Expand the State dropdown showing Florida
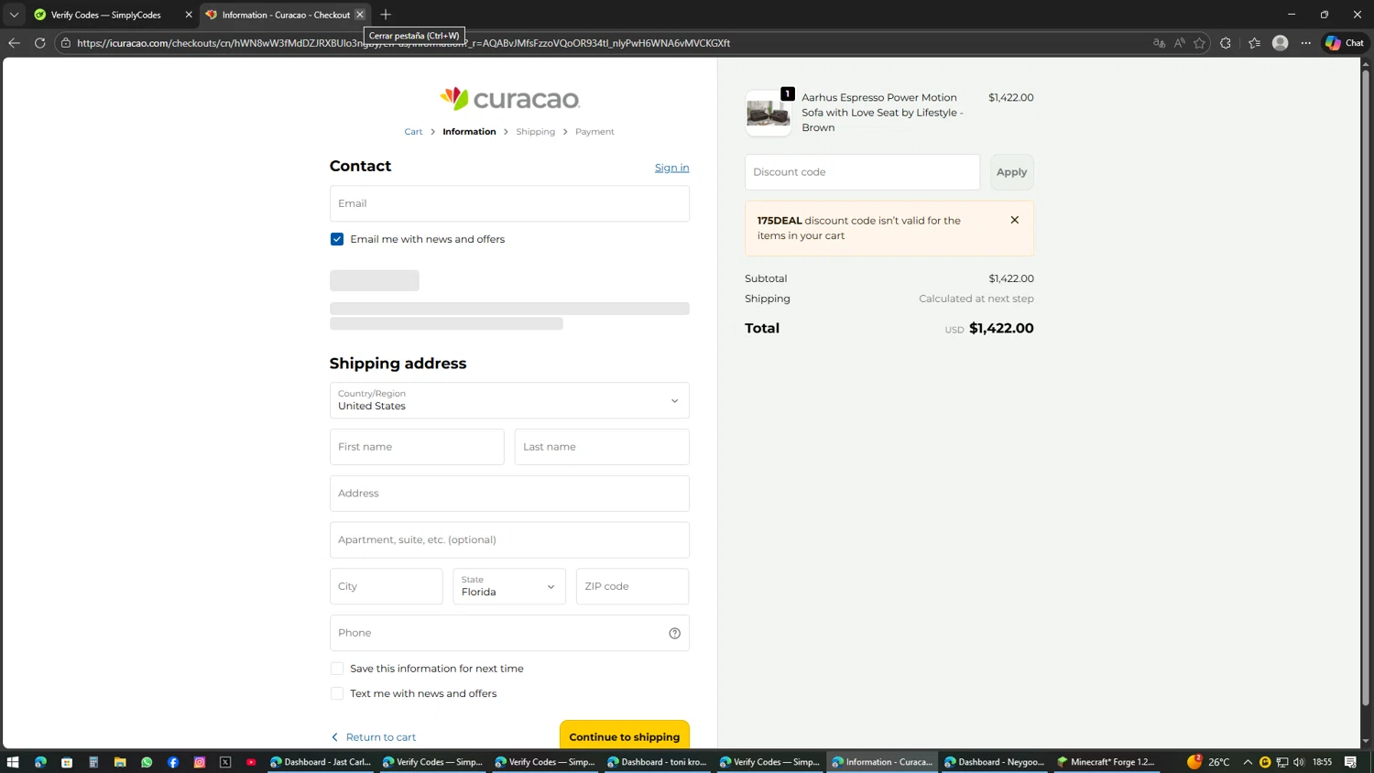The image size is (1374, 773). point(509,586)
